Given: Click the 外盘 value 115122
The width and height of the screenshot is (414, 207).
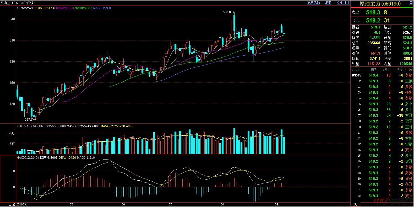Looking at the screenshot, I should 374,64.
